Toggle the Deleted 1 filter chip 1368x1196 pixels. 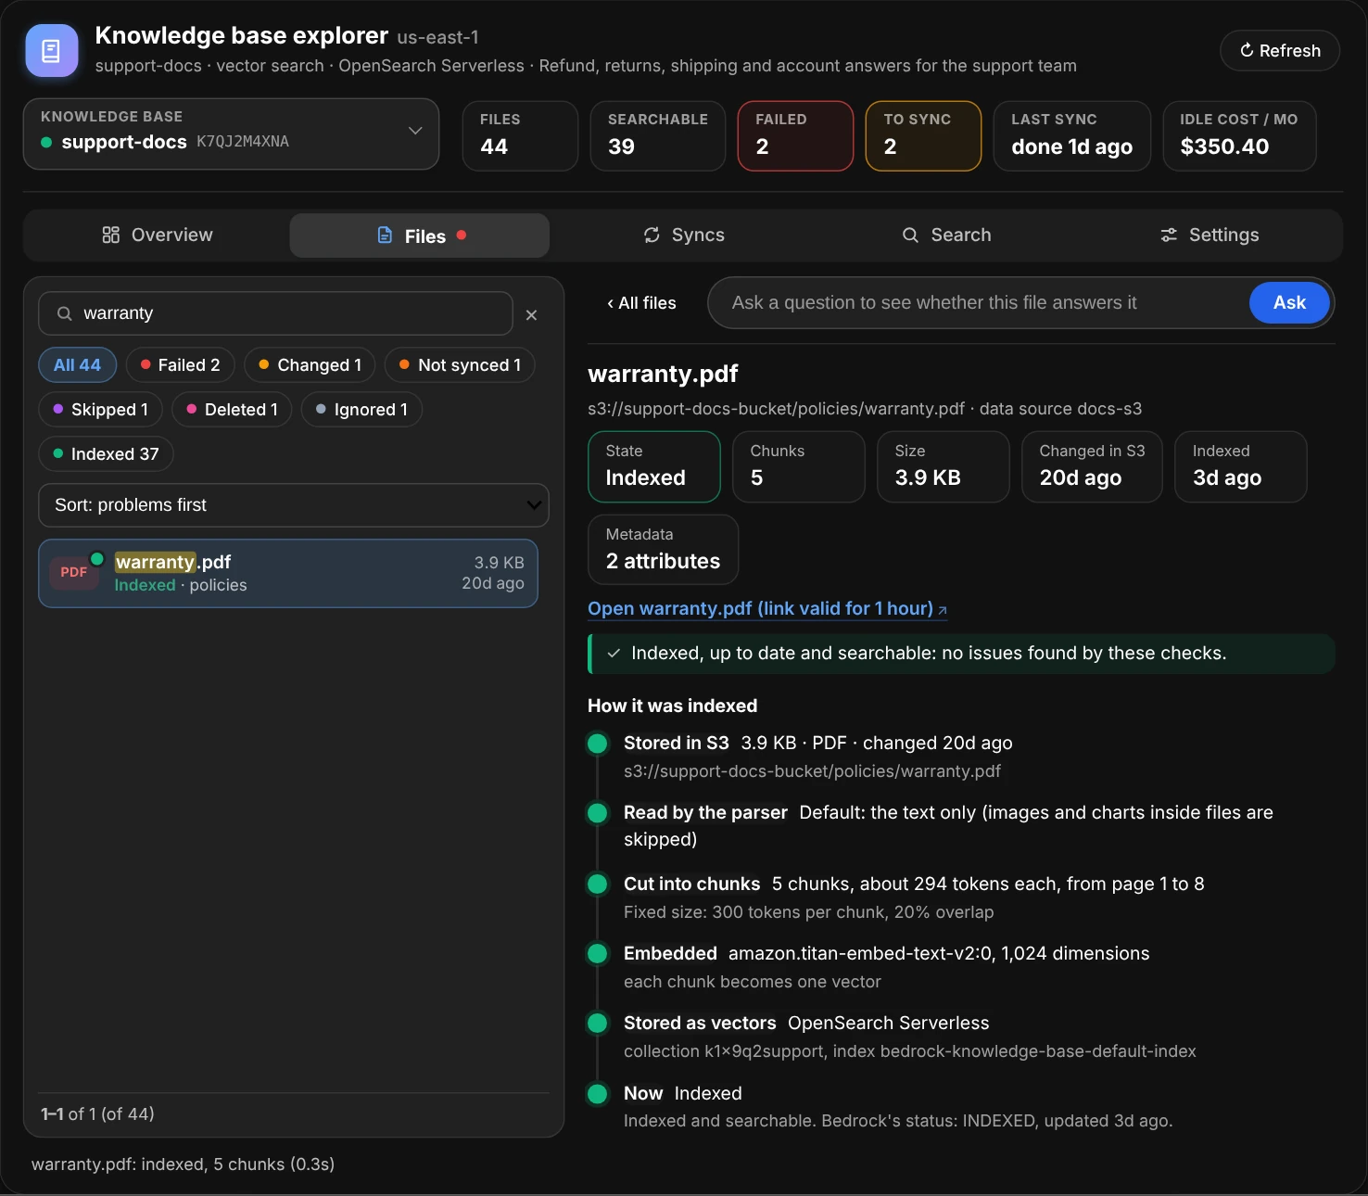(232, 410)
